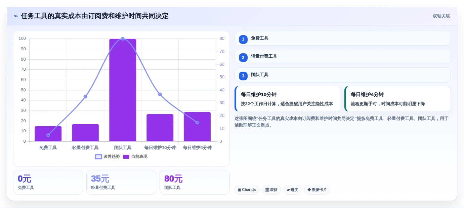Click the trend line point above 免费工具
Viewport: 464px width, 208px height.
click(48, 135)
